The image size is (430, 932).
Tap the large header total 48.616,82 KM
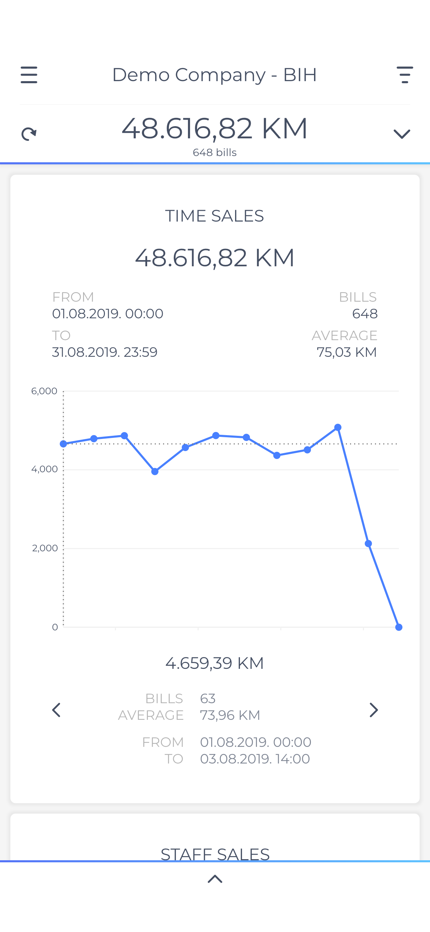[x=215, y=128]
